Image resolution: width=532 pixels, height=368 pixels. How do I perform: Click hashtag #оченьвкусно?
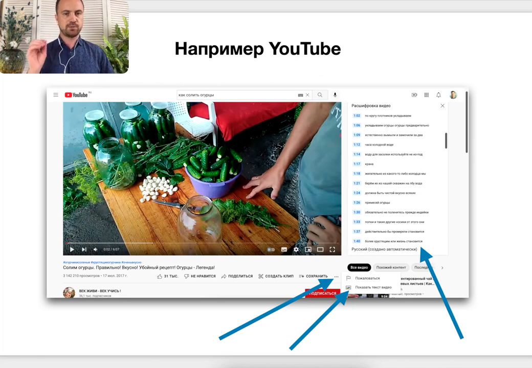[x=131, y=262]
